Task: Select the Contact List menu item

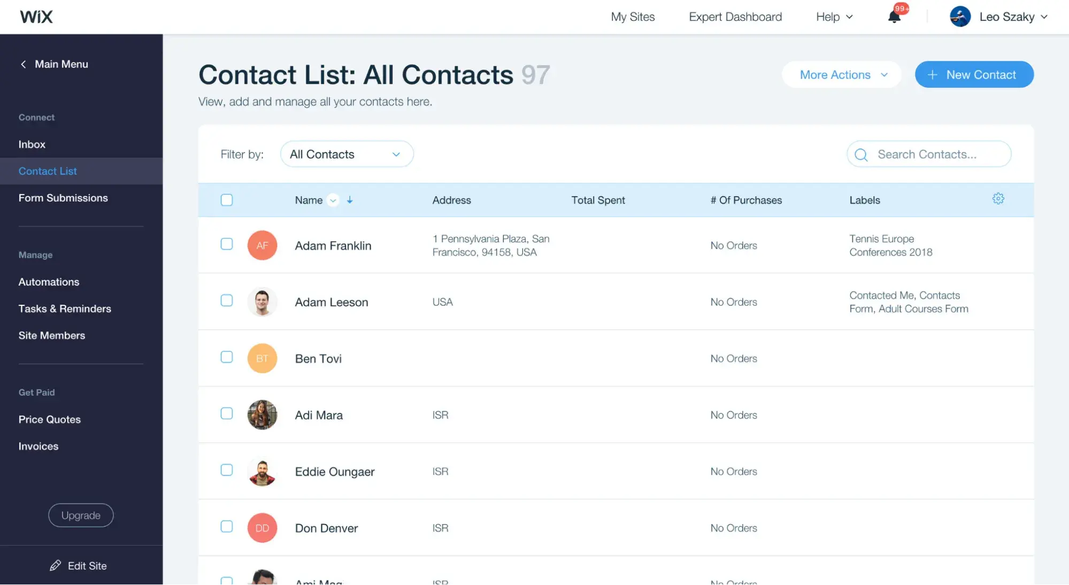Action: [48, 171]
